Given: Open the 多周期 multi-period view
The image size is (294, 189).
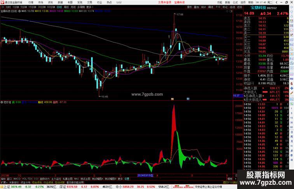Looking at the screenshot, I should [81, 7].
